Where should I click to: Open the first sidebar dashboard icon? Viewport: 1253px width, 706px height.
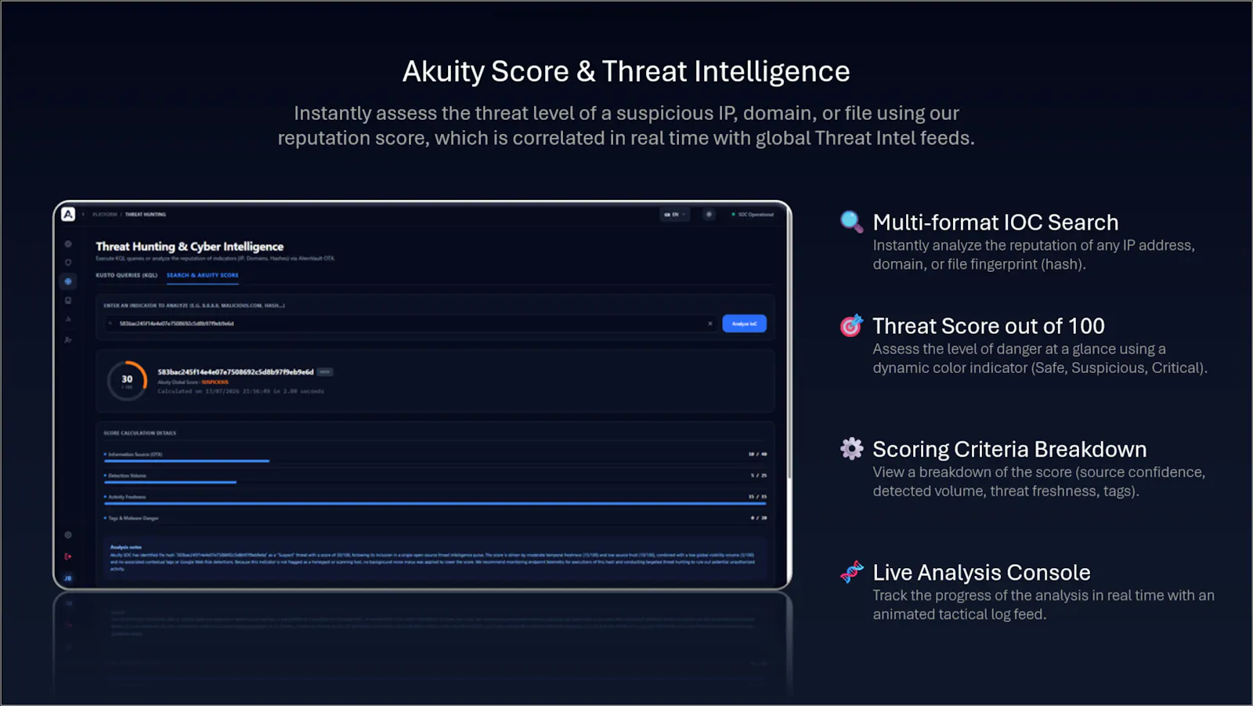(68, 244)
